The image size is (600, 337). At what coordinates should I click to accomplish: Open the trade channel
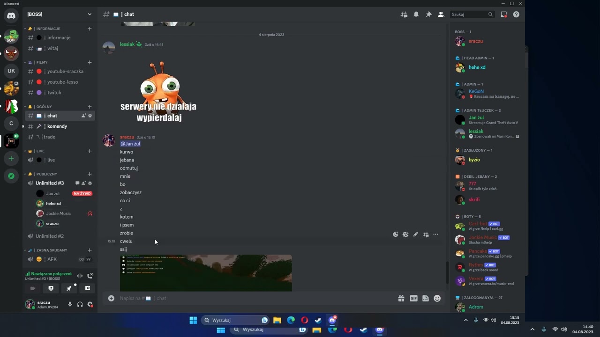(60, 137)
